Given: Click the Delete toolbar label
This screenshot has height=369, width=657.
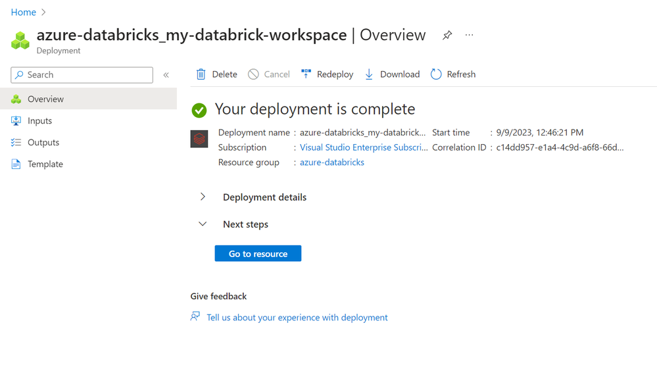Looking at the screenshot, I should click(224, 74).
